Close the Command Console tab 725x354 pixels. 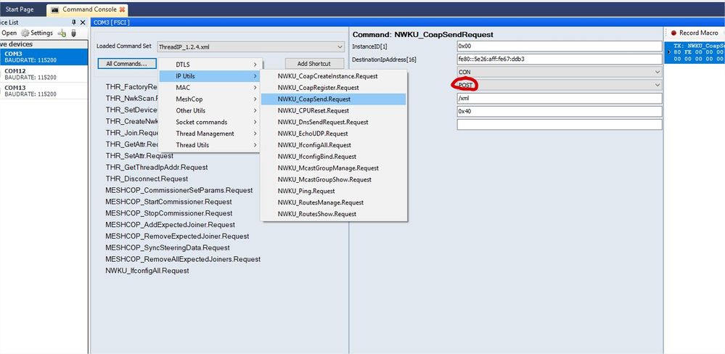[122, 9]
